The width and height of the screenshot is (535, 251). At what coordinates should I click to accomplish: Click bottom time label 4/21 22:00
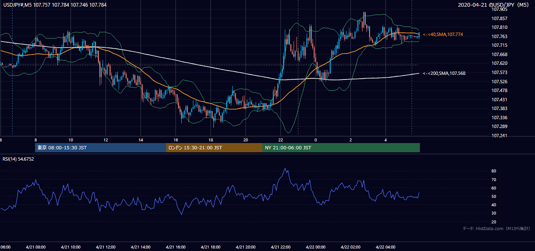tap(280, 247)
